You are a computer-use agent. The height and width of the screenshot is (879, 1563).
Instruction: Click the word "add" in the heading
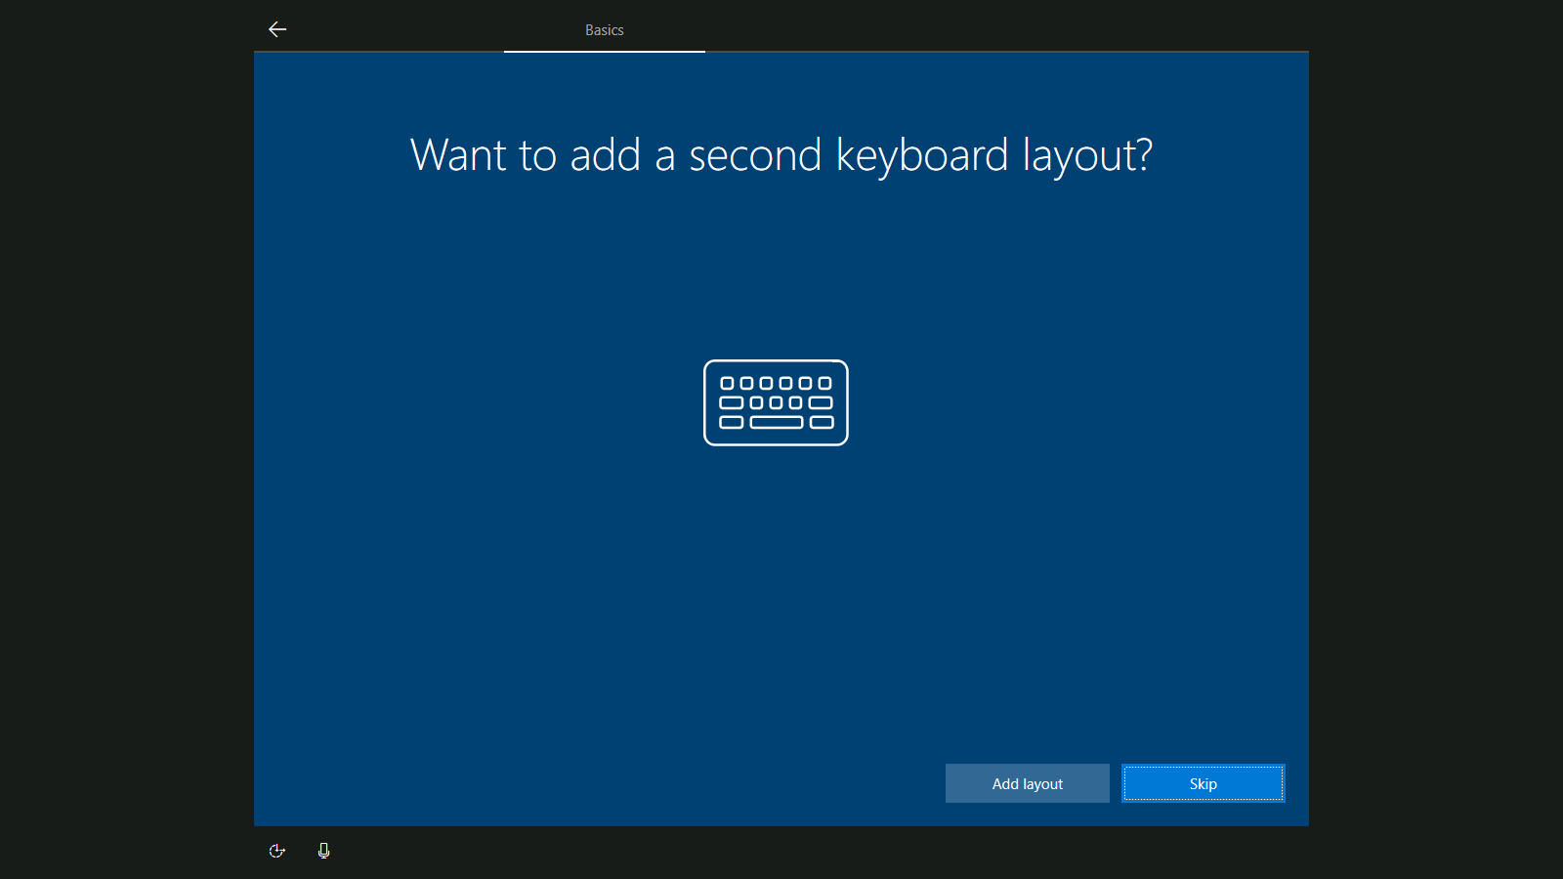(605, 155)
